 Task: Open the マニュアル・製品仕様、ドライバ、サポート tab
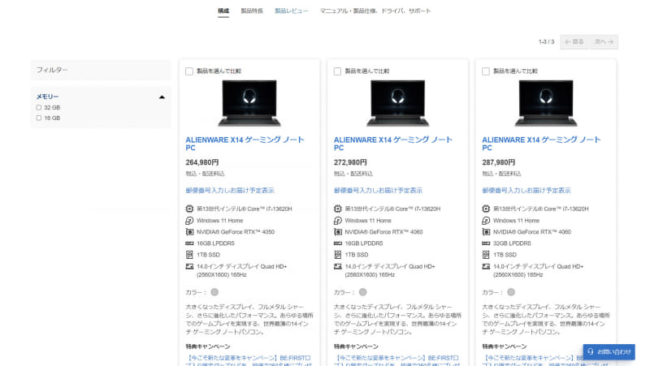click(x=375, y=11)
